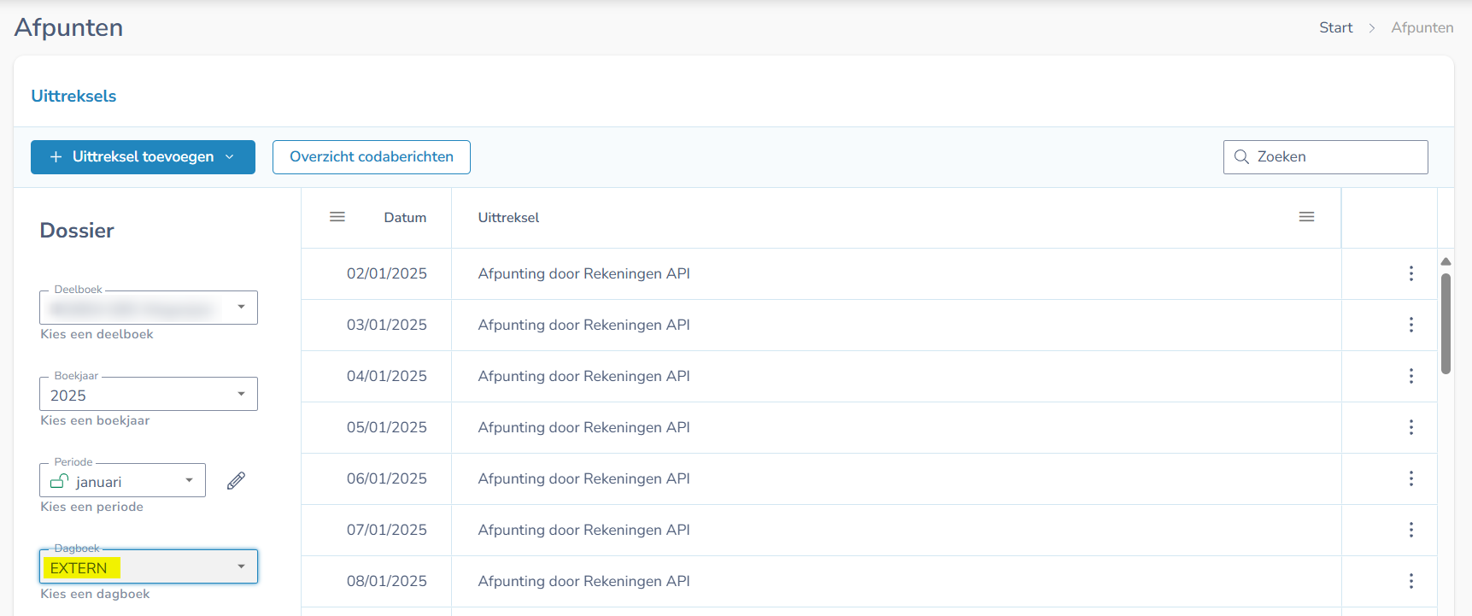The height and width of the screenshot is (616, 1472).
Task: Open the three-dot menu for 02/01/2025
Action: pyautogui.click(x=1410, y=273)
